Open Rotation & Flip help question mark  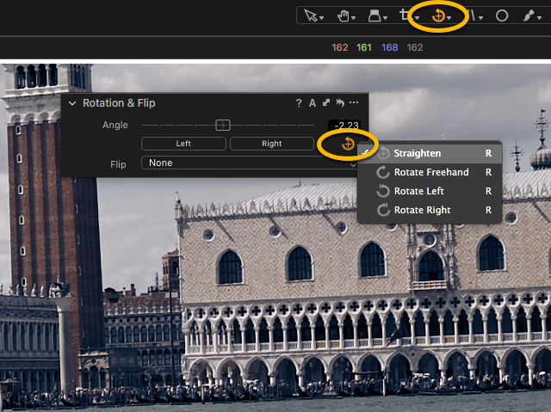[299, 103]
